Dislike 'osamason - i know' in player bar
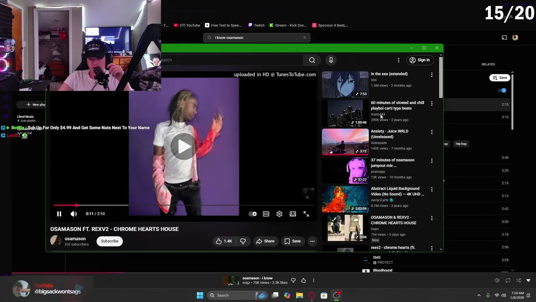Image resolution: width=536 pixels, height=302 pixels. pyautogui.click(x=293, y=280)
